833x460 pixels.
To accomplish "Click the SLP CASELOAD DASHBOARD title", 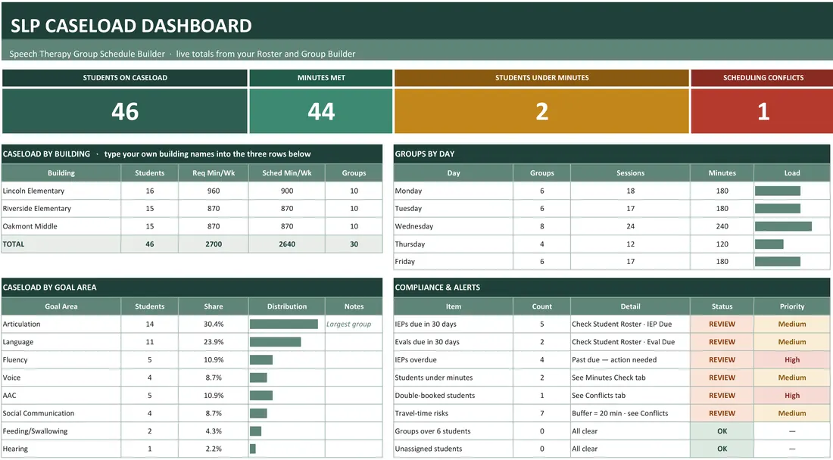I will pos(131,26).
